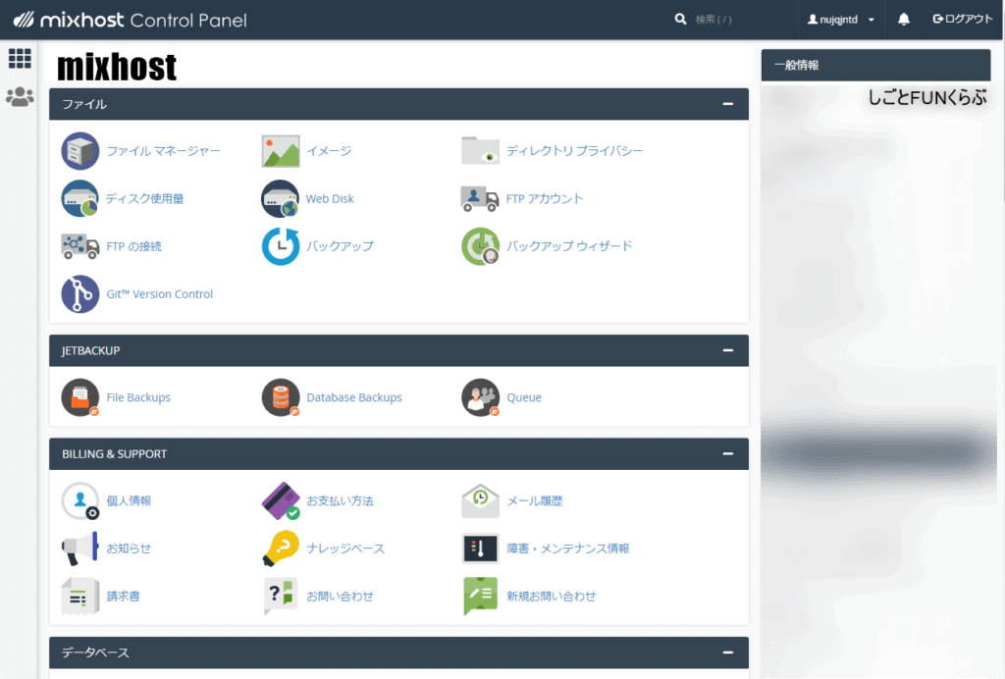Click the home grid icon in sidebar
This screenshot has width=1005, height=679.
[20, 58]
